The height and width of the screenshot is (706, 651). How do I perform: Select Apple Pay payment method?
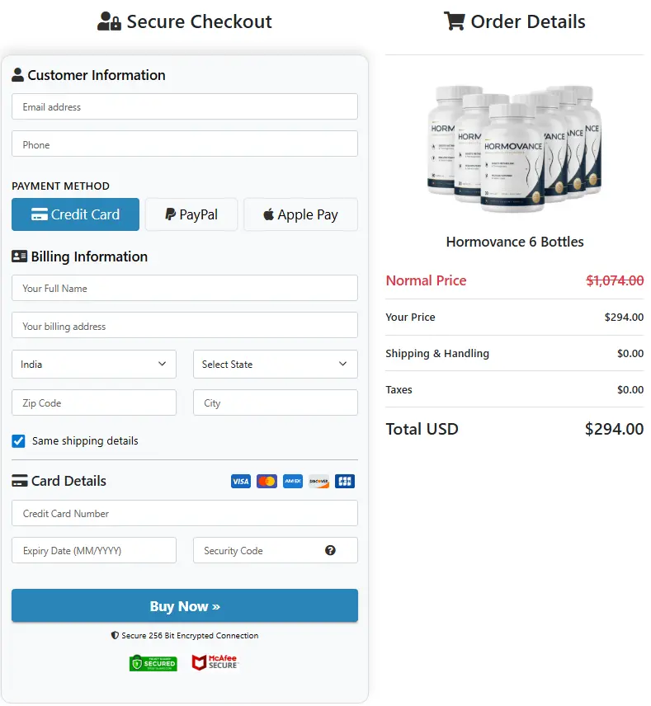tap(300, 214)
